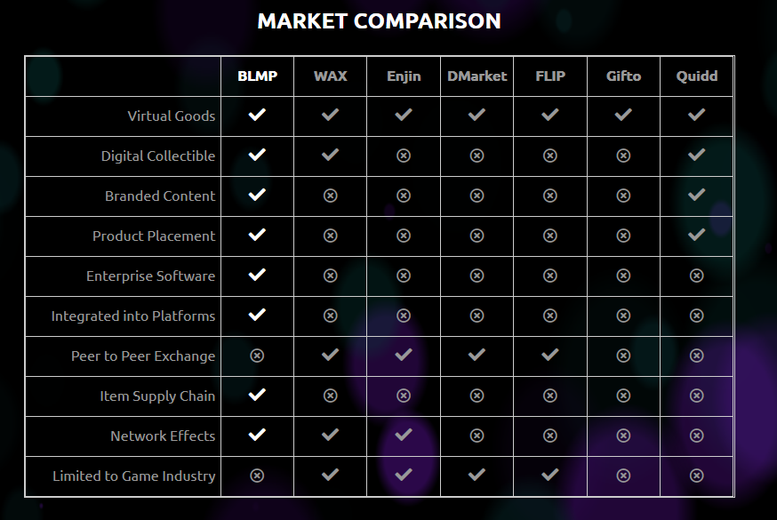Click WAX checkmark in Digital Collectible row
The image size is (777, 520).
click(330, 155)
